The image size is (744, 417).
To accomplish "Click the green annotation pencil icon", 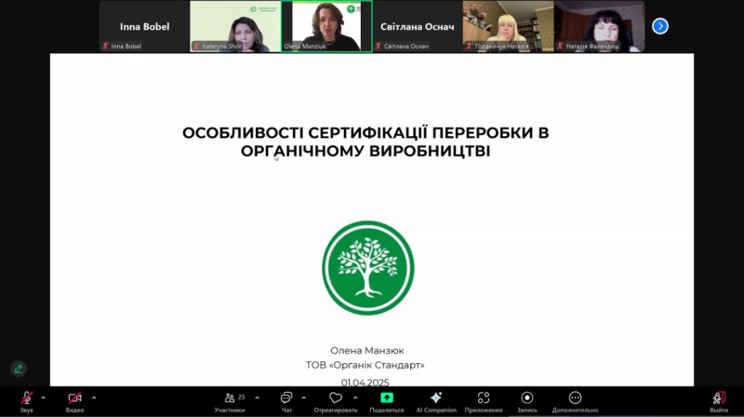I will pyautogui.click(x=18, y=369).
